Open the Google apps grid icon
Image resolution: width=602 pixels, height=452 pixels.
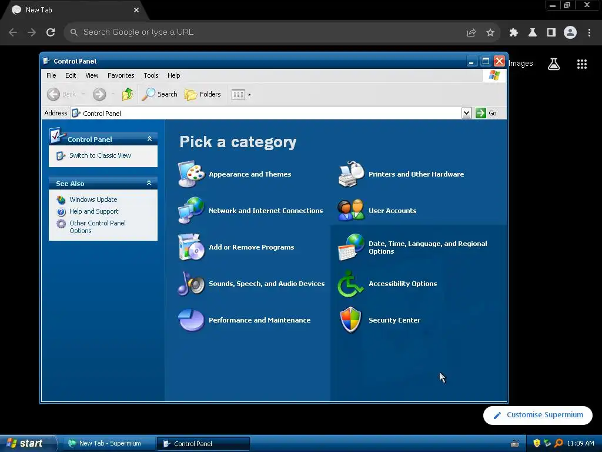point(582,64)
